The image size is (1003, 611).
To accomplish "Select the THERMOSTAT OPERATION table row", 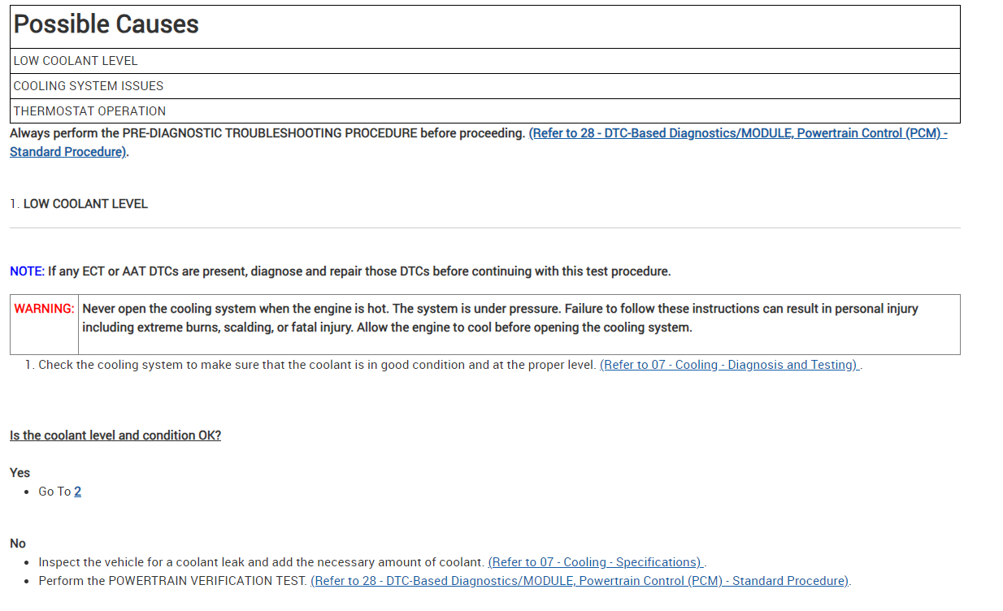I will click(89, 111).
